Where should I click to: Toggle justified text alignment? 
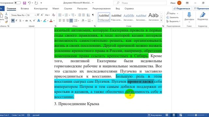71,20
